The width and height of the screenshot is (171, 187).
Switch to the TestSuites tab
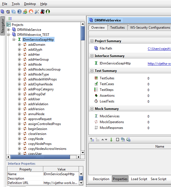point(118,28)
